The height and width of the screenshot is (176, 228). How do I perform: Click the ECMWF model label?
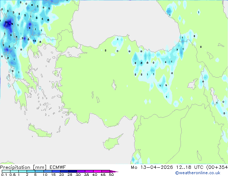point(58,167)
